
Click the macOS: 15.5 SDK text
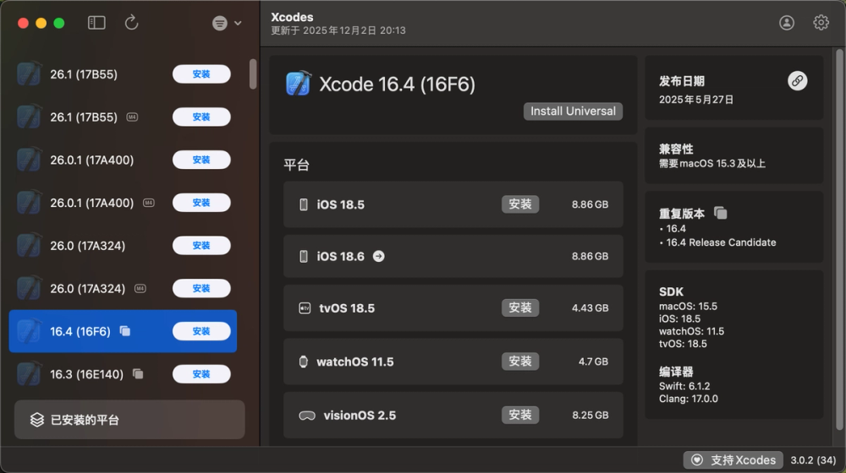tap(688, 306)
